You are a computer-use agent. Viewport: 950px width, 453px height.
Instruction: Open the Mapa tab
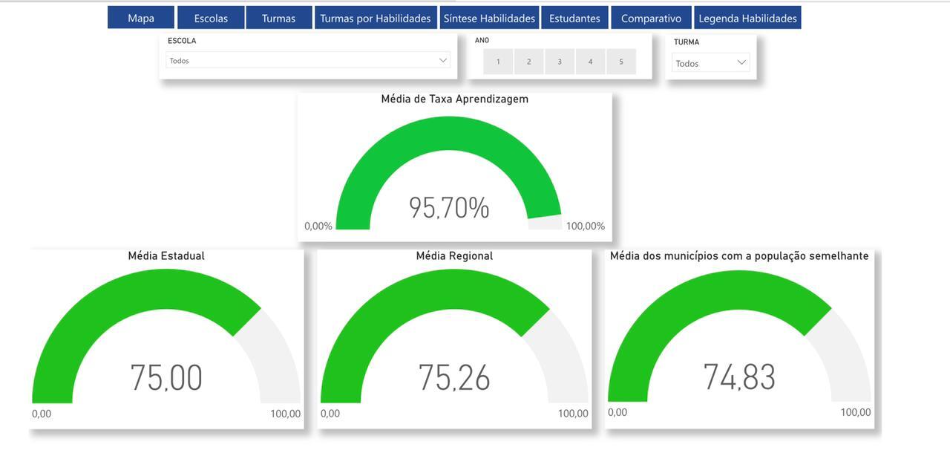pyautogui.click(x=141, y=18)
